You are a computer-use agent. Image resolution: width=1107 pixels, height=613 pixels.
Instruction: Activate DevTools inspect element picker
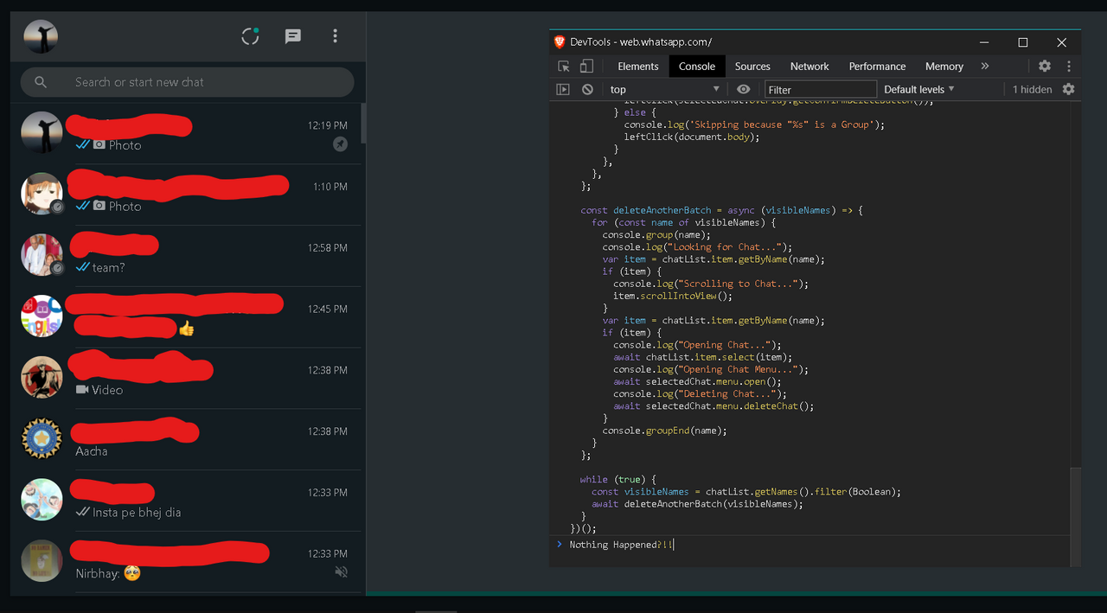coord(564,66)
